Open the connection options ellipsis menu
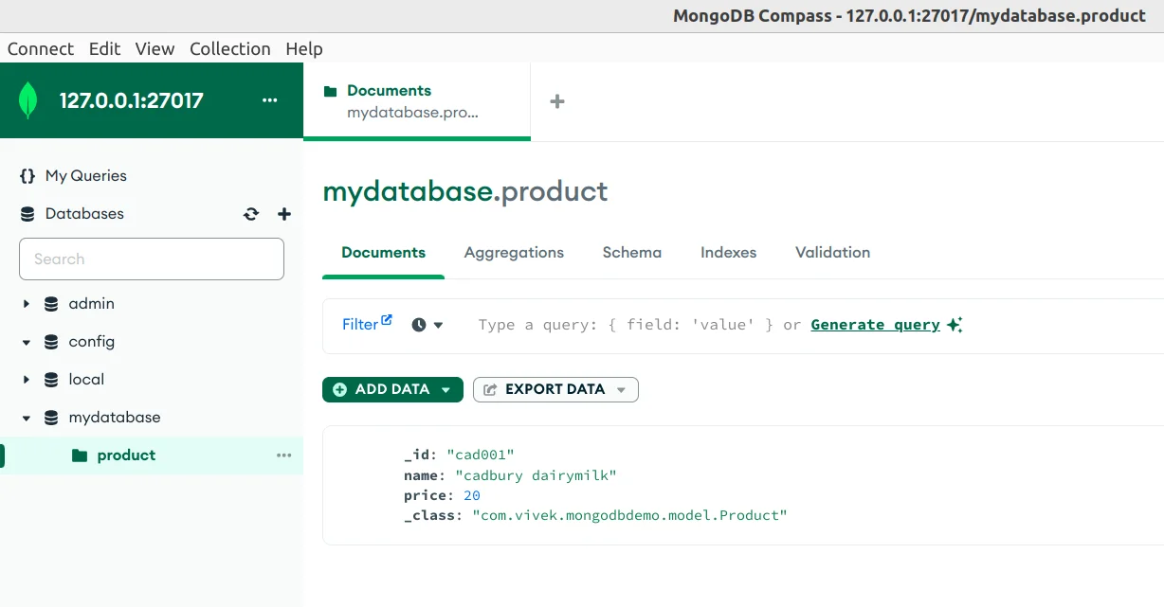Image resolution: width=1164 pixels, height=607 pixels. point(270,100)
